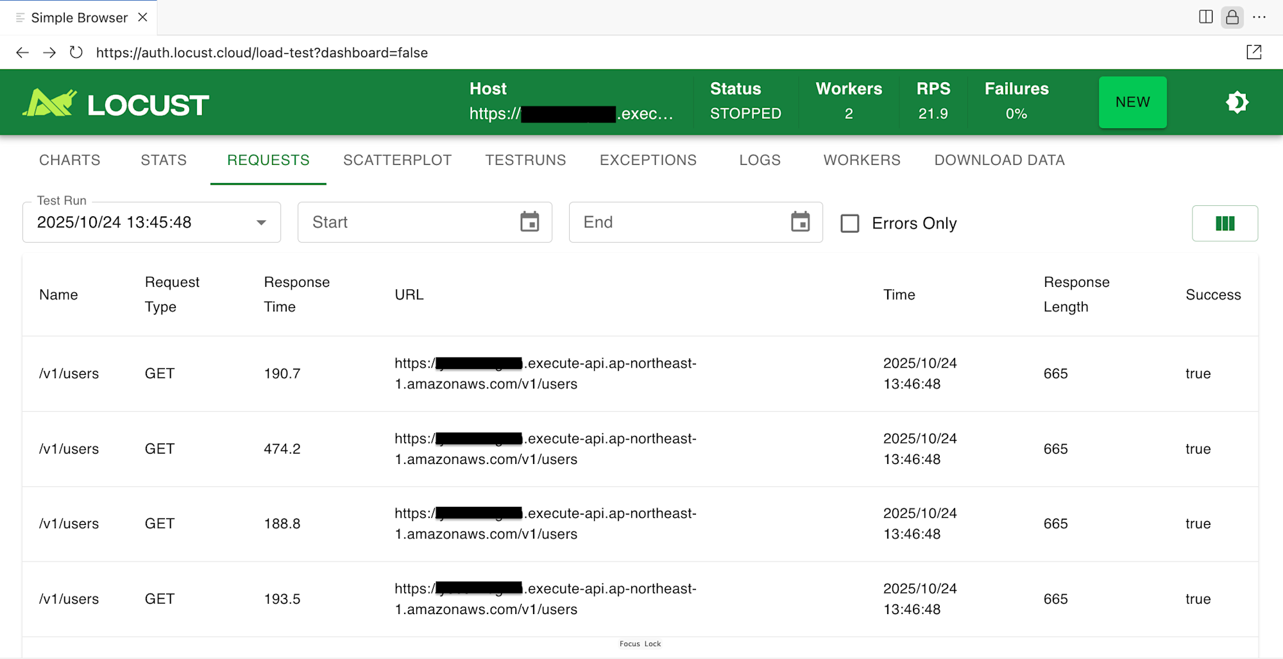Screen dimensions: 1283x659
Task: Click the green NEW button
Action: pyautogui.click(x=1132, y=103)
